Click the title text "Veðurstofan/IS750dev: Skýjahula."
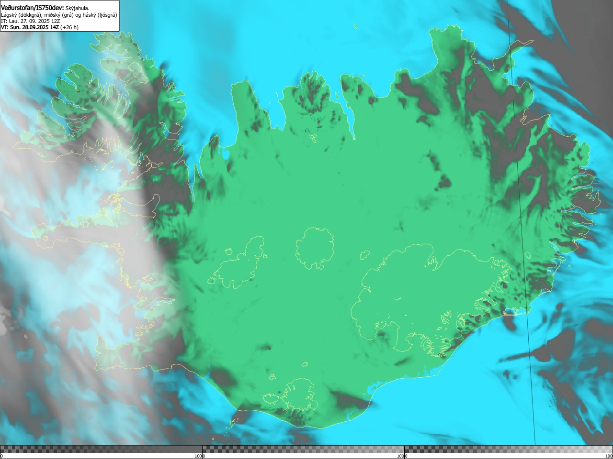613x459 pixels. pyautogui.click(x=45, y=8)
